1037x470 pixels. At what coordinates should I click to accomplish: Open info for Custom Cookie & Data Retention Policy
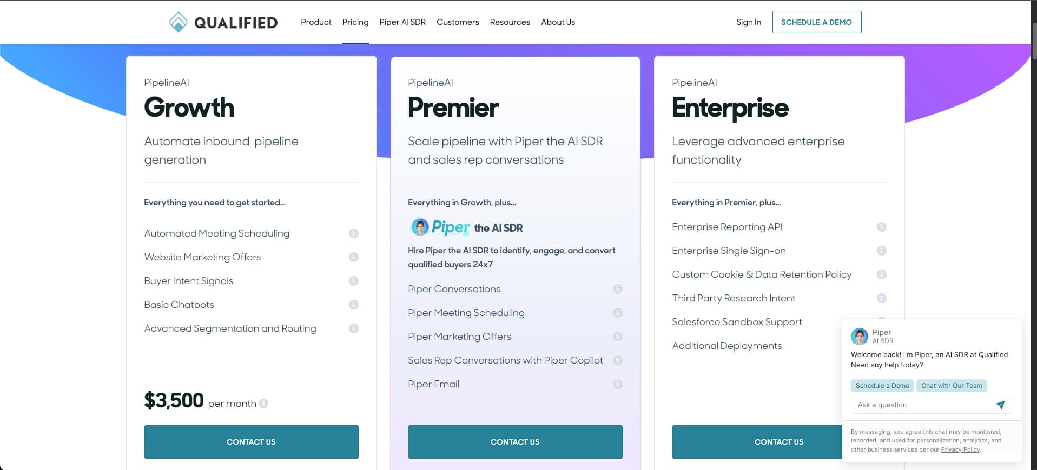pos(881,274)
